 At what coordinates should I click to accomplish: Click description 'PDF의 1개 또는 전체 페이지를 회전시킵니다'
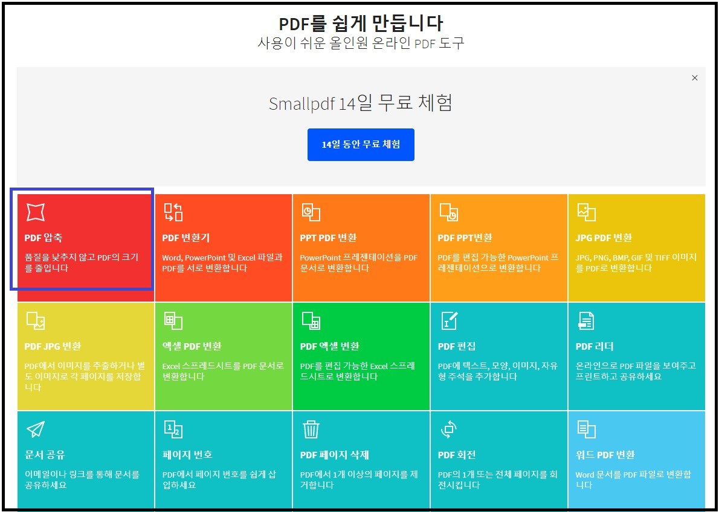tap(497, 479)
